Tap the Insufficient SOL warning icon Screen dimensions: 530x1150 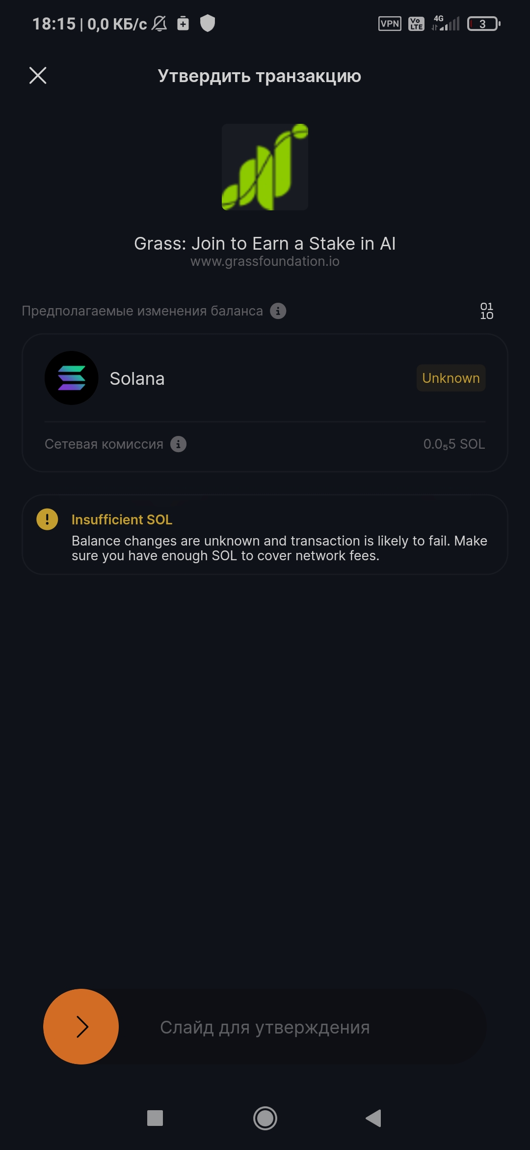click(x=47, y=519)
